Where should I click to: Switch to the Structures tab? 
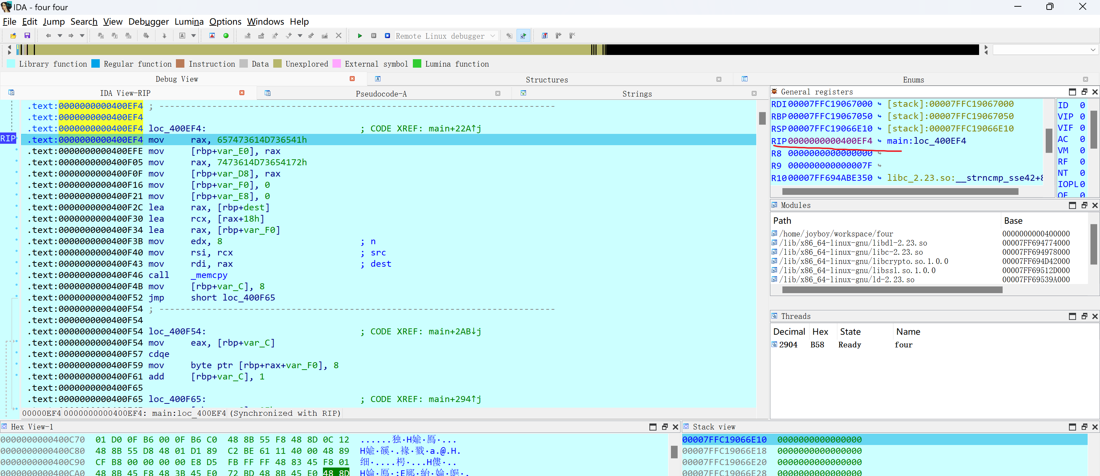coord(547,80)
